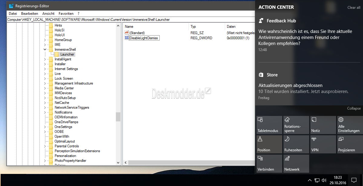
Task: Select the Personalization folder icon
Action: point(51,156)
